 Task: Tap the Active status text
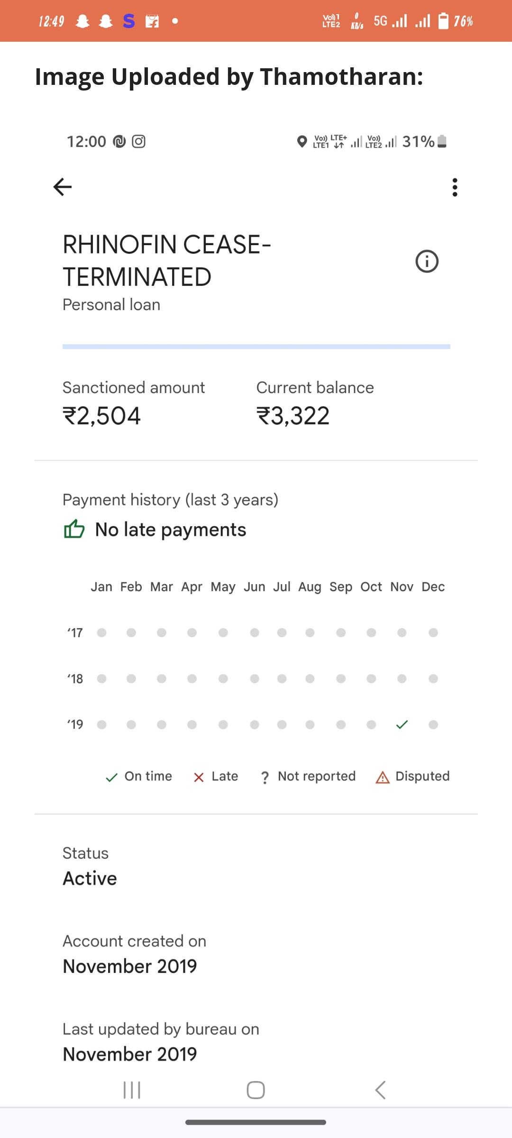click(x=90, y=878)
